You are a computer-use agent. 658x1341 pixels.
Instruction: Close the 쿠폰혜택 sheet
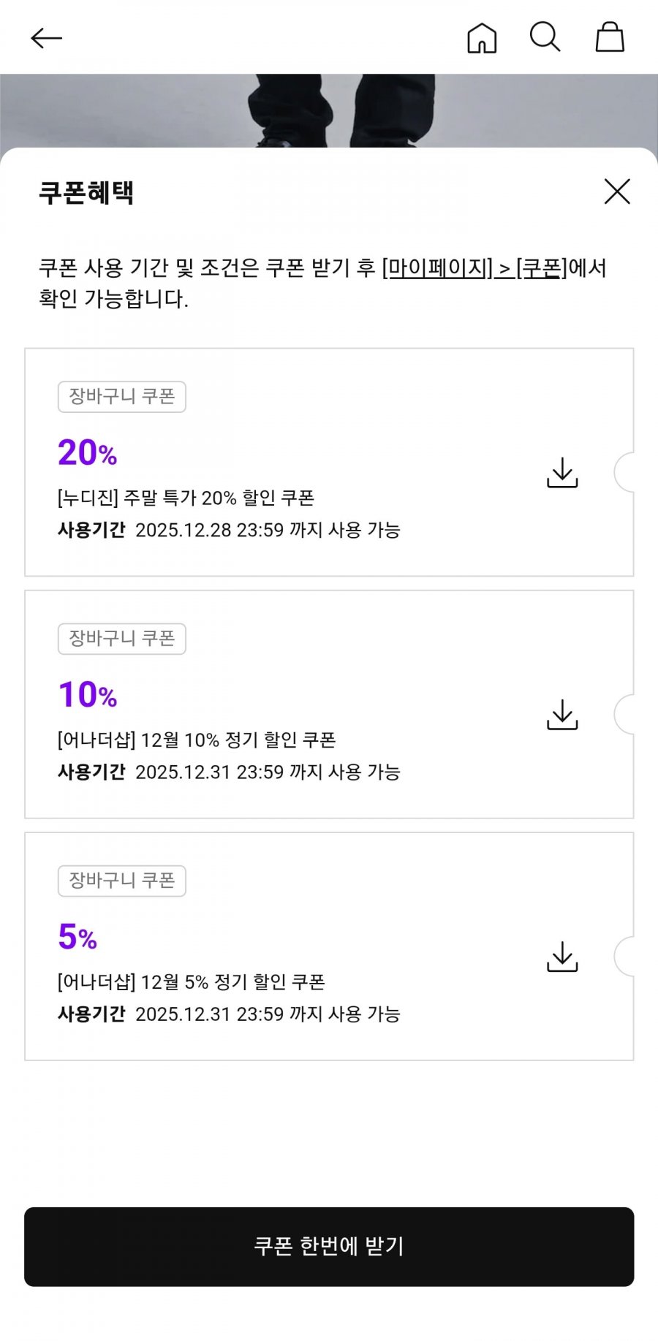[617, 191]
